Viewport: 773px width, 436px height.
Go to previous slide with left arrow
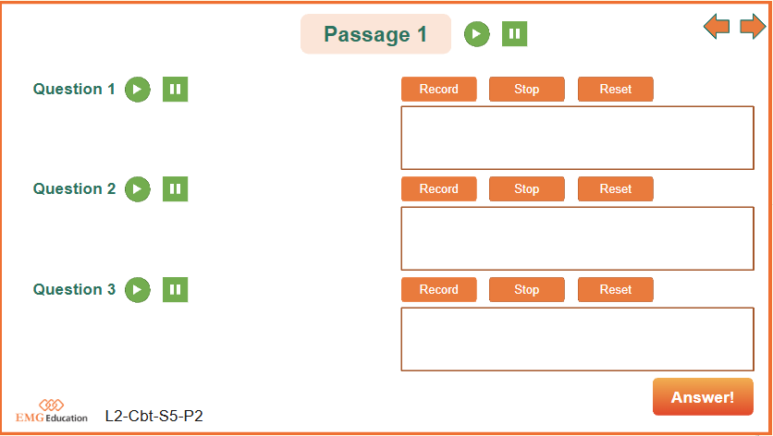pyautogui.click(x=717, y=27)
